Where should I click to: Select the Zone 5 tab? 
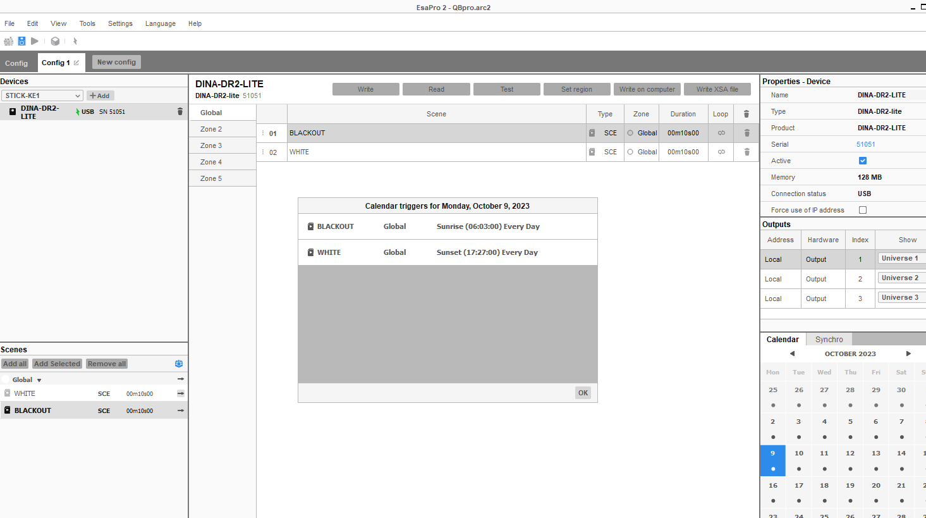pos(222,178)
